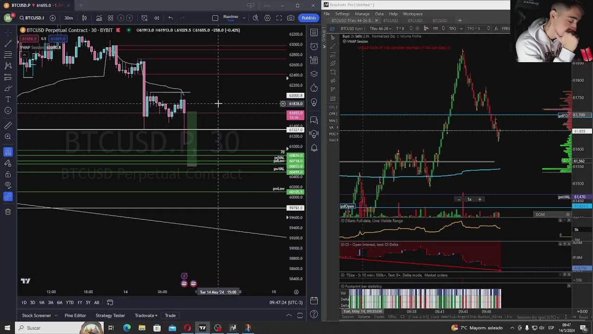The image size is (593, 334).
Task: Select the Measure ruler tool
Action: [x=8, y=126]
